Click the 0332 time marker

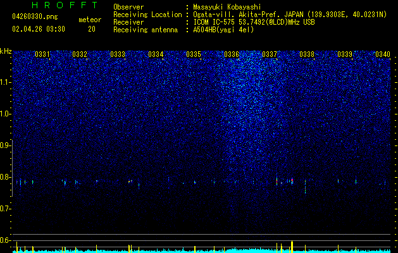(80, 54)
